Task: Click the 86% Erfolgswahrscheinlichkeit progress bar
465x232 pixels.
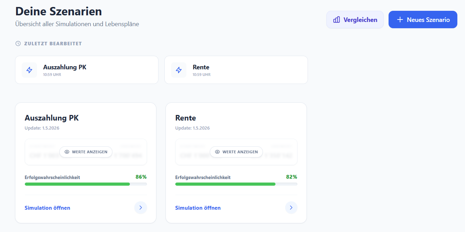Action: [x=86, y=184]
